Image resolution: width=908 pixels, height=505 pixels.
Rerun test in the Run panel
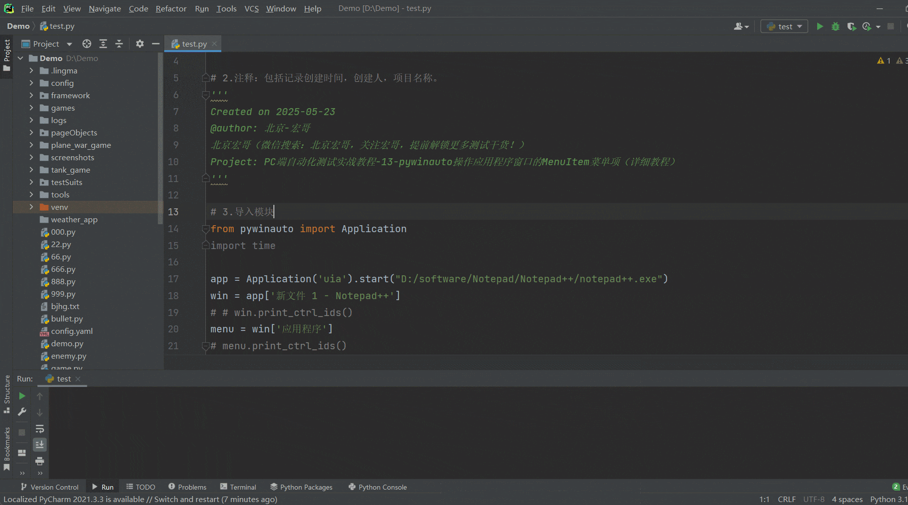point(22,396)
